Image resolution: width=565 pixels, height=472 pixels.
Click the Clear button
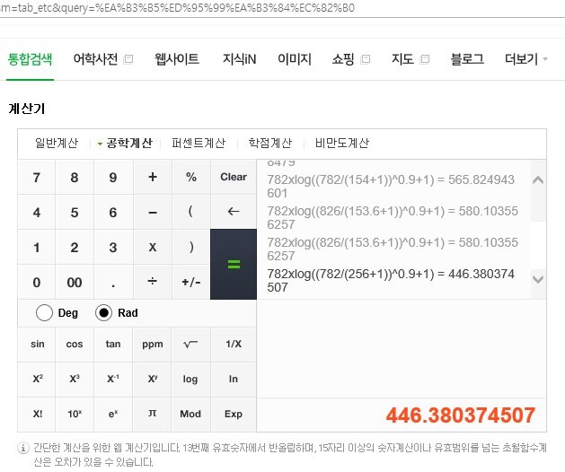[x=234, y=177]
